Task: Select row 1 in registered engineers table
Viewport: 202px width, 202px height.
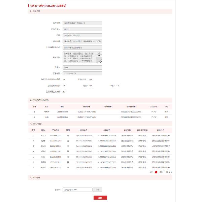Action: tap(101, 111)
